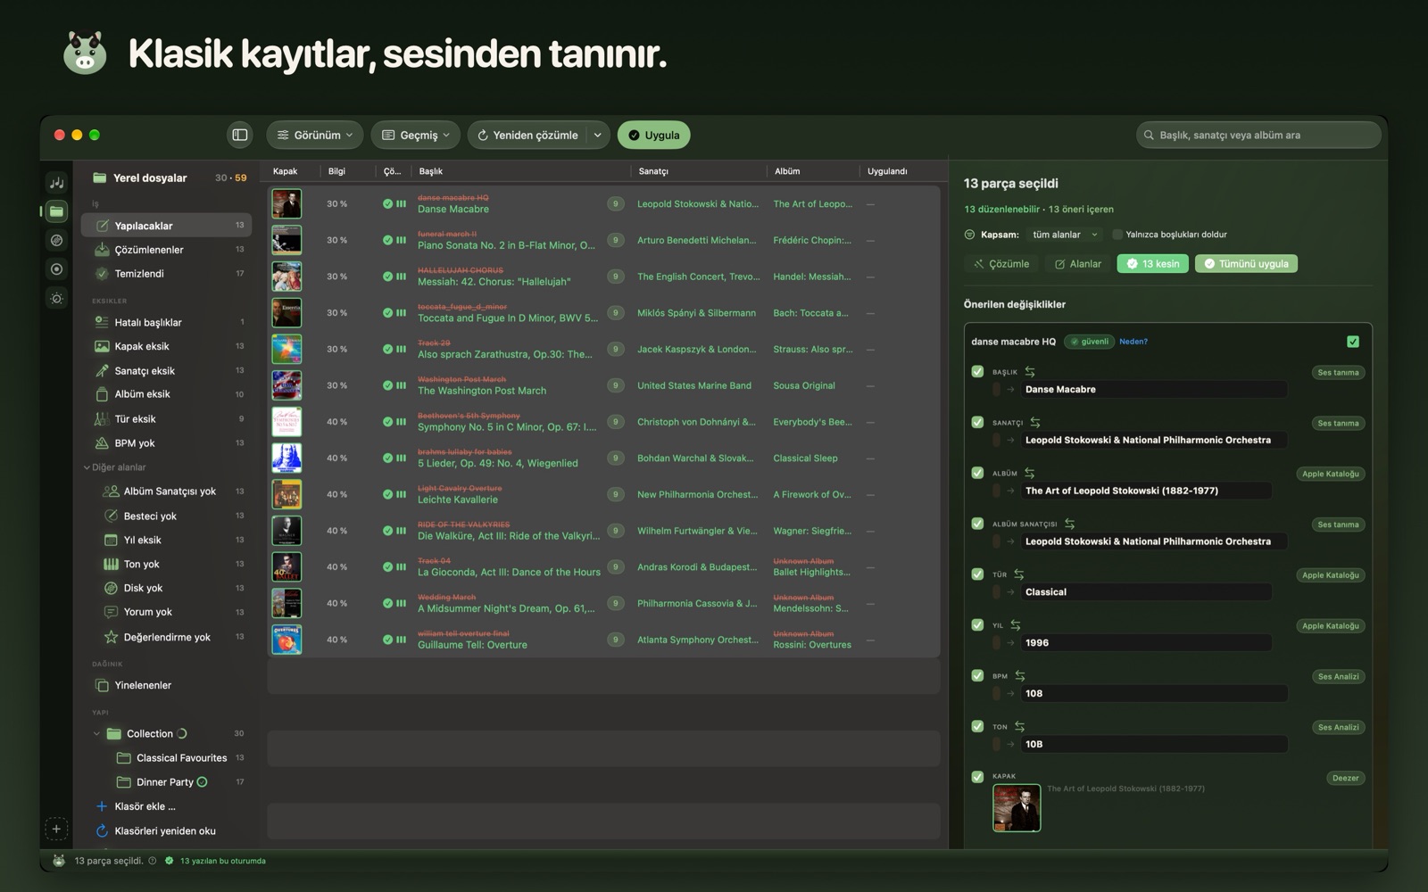Click swap icon next to BAŞLIK field
The height and width of the screenshot is (892, 1428).
[1030, 371]
